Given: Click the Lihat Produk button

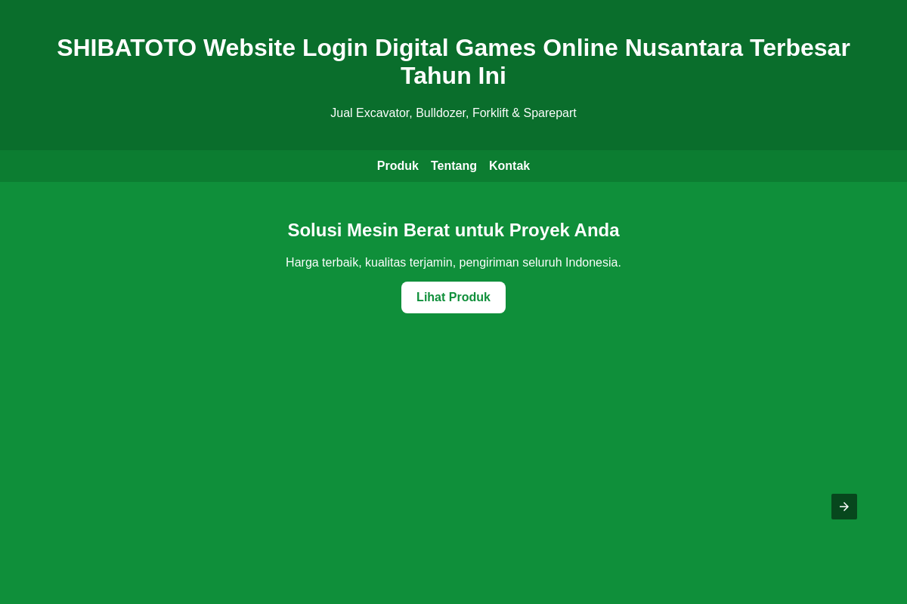Looking at the screenshot, I should click(x=453, y=297).
